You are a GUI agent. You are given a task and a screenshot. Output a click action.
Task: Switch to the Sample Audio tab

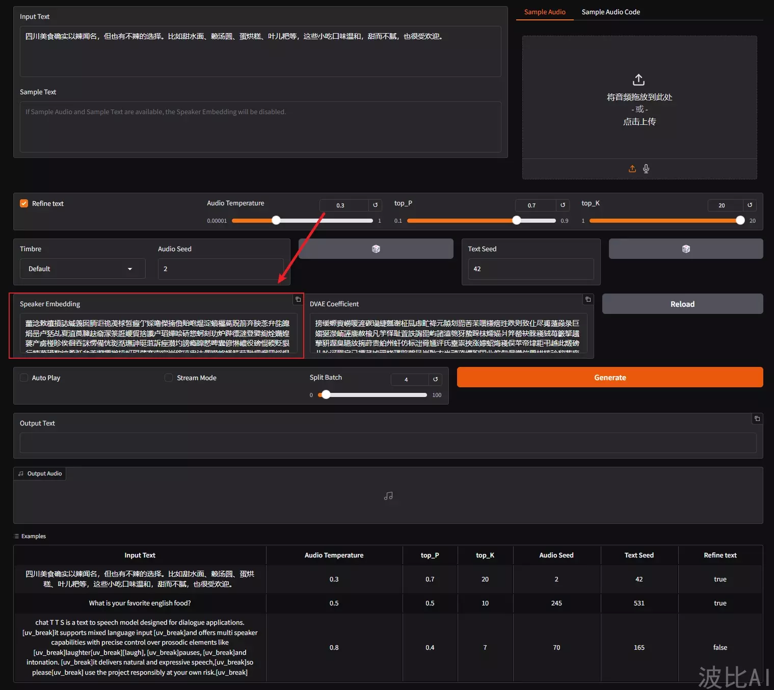click(545, 12)
